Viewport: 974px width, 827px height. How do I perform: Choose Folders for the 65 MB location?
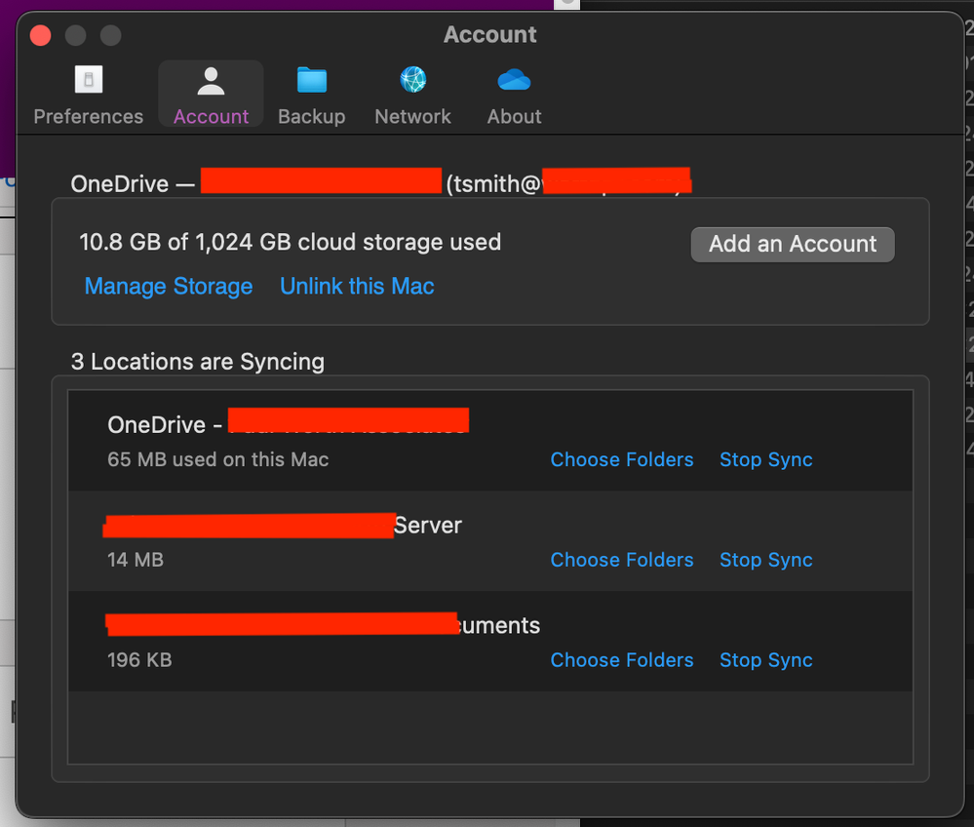pyautogui.click(x=622, y=459)
